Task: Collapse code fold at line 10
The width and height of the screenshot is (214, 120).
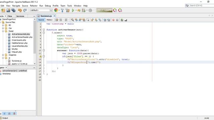Action: (44, 50)
